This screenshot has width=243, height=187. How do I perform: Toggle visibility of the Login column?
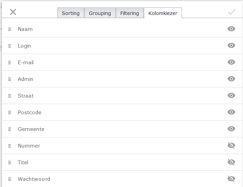point(231,46)
